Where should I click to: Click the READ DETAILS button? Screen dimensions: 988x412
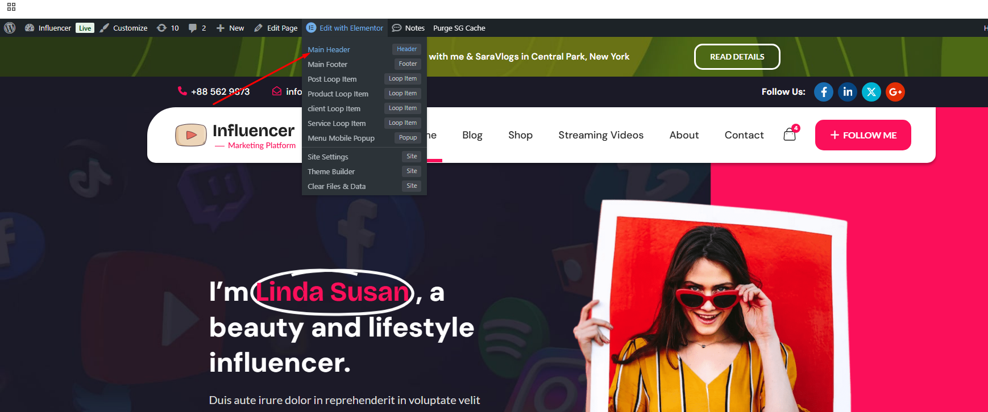tap(737, 57)
